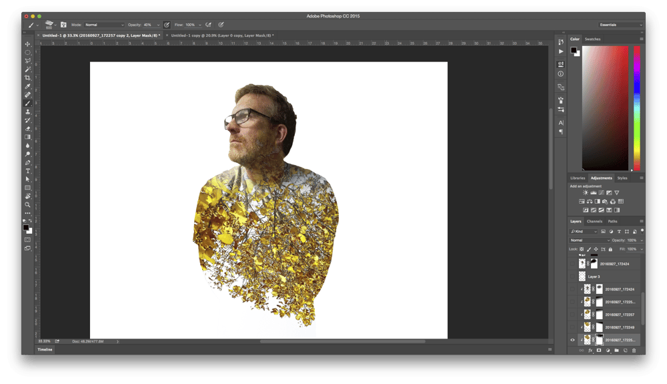
Task: Show Layer 3 visibility
Action: (x=572, y=276)
